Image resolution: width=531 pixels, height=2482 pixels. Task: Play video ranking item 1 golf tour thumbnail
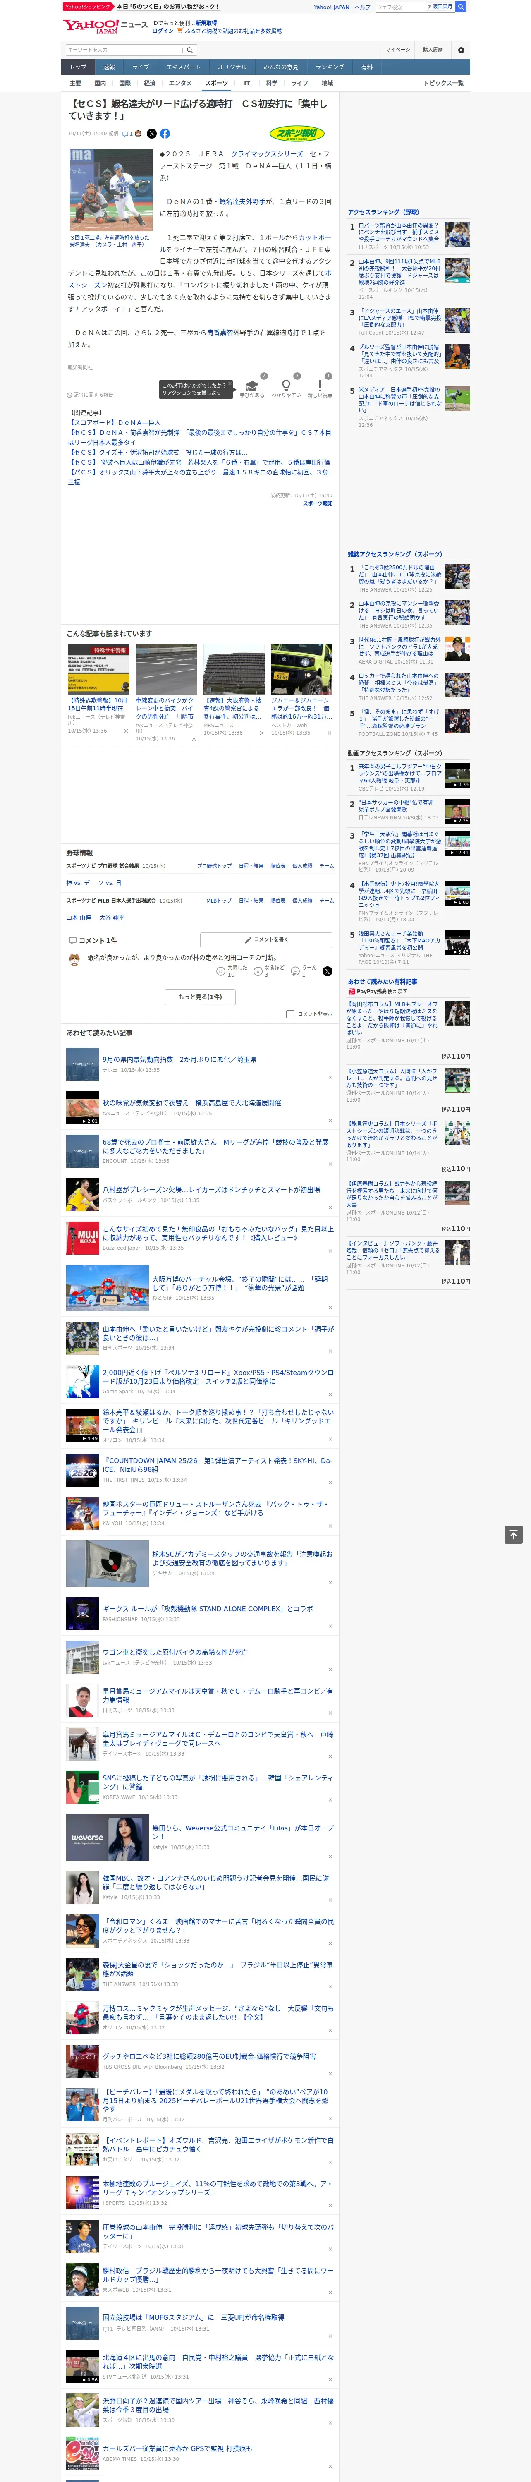(458, 776)
